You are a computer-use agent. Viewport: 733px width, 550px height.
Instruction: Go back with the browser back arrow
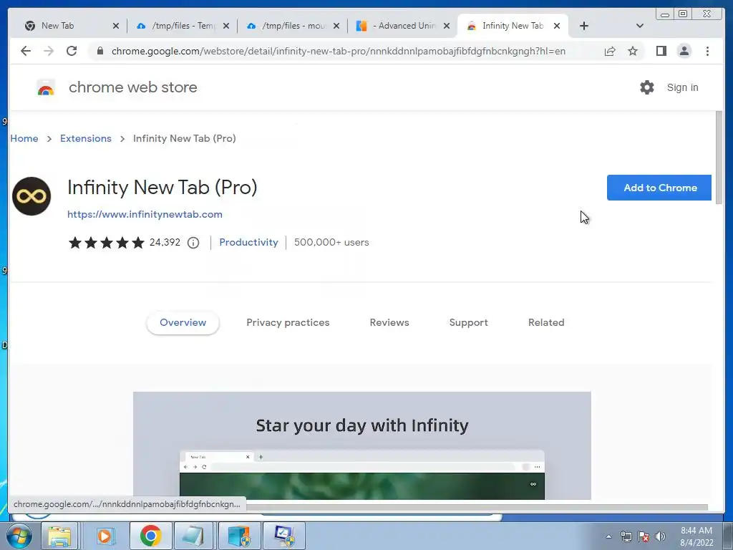coord(26,51)
